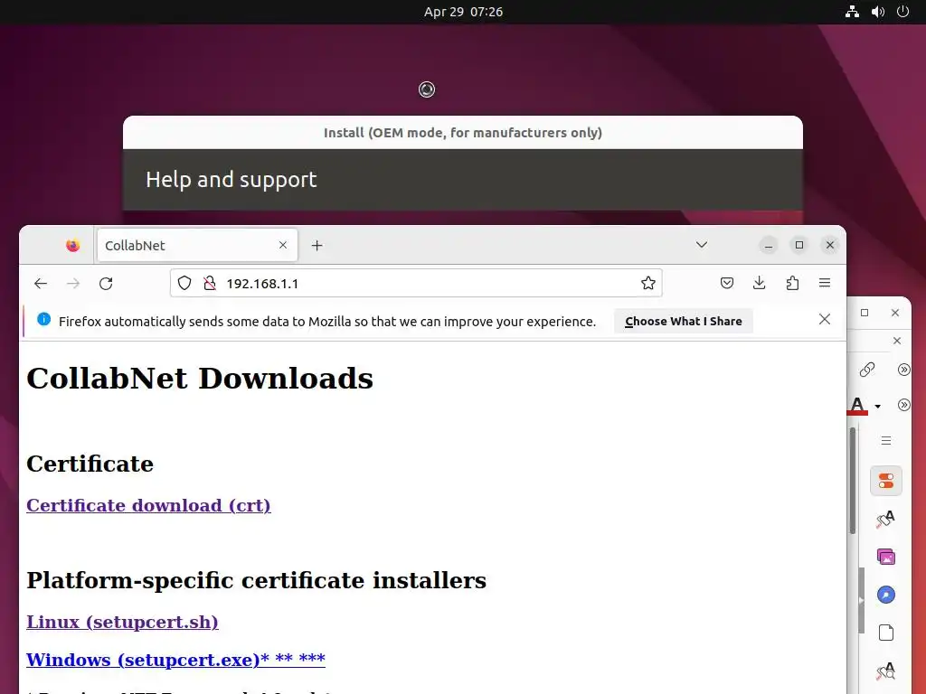Open Windows (setupcert.exe) link
926x694 pixels.
tap(176, 660)
